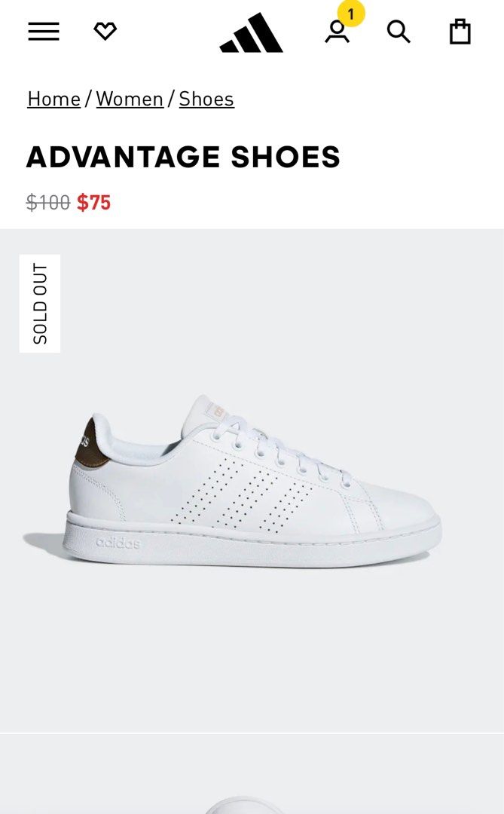View the next product image below
This screenshot has width=504, height=814.
(x=252, y=774)
